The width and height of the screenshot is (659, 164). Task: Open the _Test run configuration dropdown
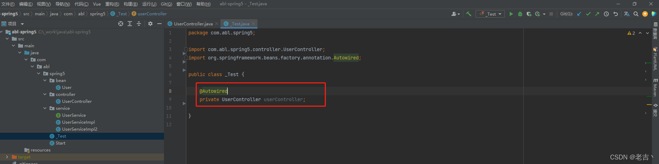coord(490,14)
